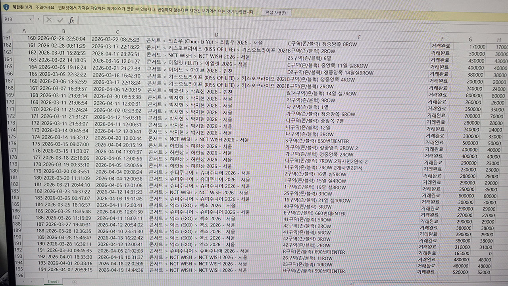Select column D header

[x=216, y=35]
